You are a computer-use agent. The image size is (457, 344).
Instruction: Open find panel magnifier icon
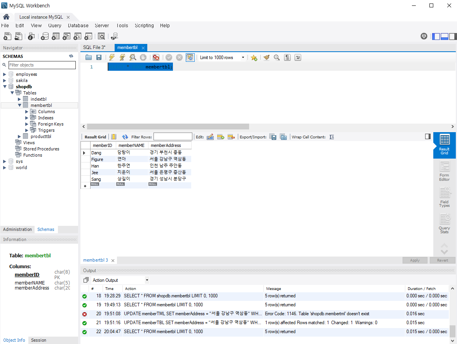coord(277,58)
